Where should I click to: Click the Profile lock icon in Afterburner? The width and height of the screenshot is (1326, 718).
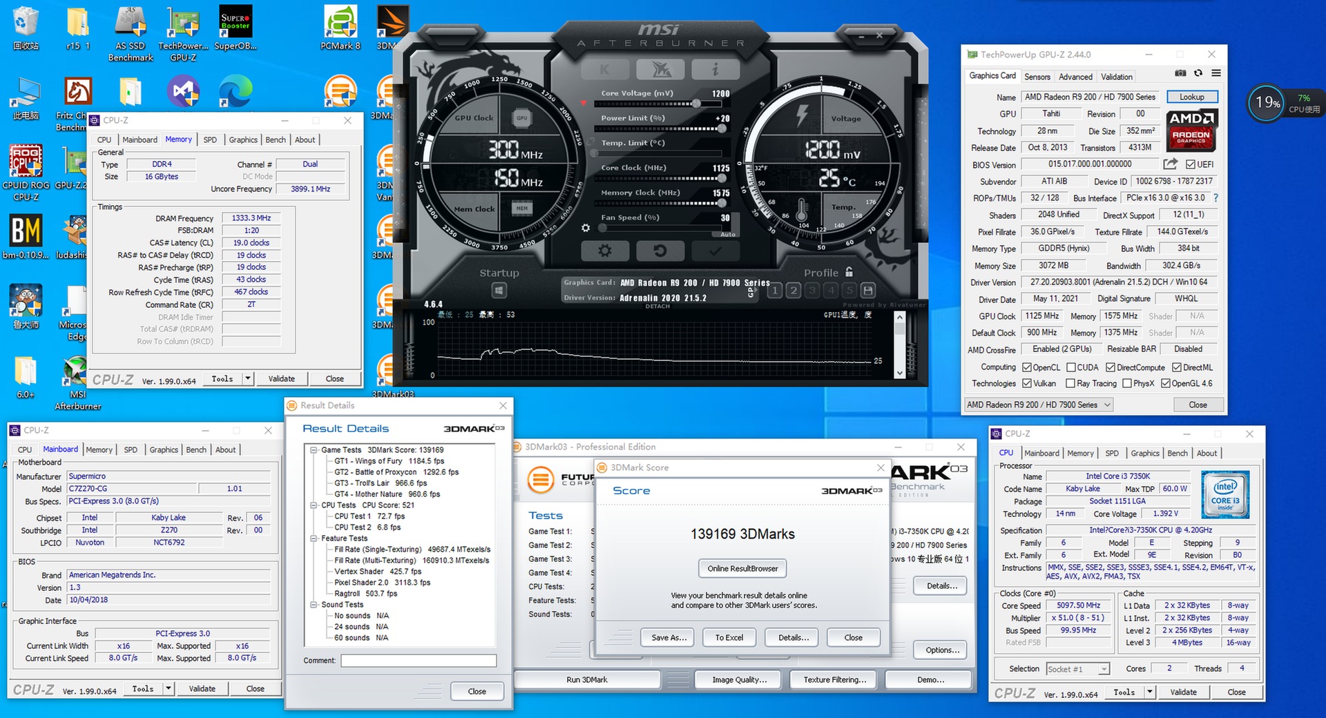(x=849, y=272)
